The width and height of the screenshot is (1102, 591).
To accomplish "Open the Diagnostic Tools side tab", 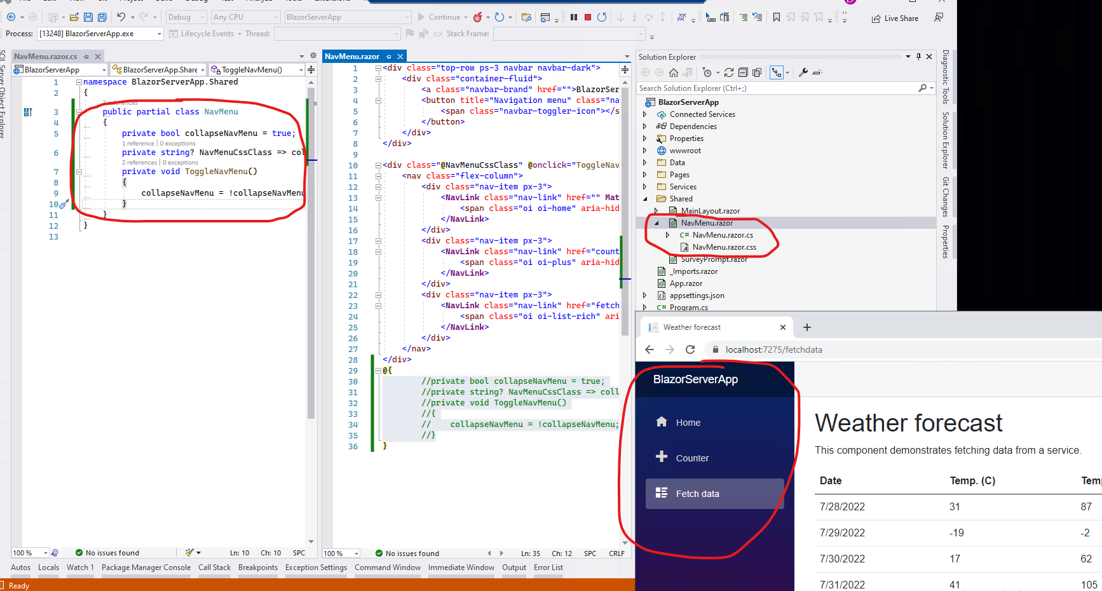I will click(x=945, y=77).
